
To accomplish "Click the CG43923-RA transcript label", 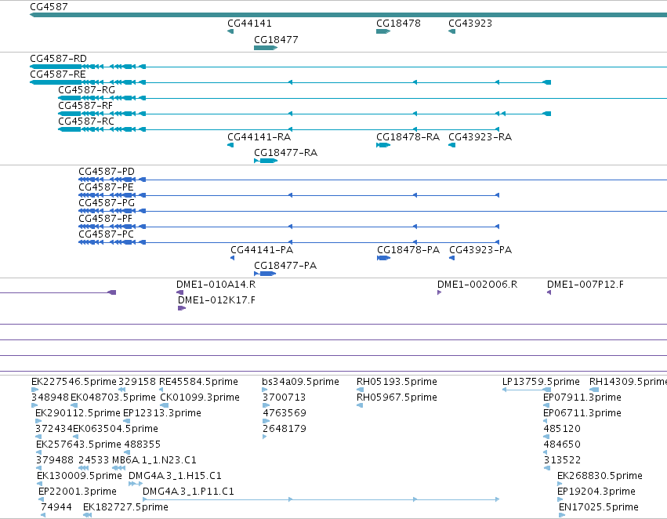I will click(x=480, y=137).
